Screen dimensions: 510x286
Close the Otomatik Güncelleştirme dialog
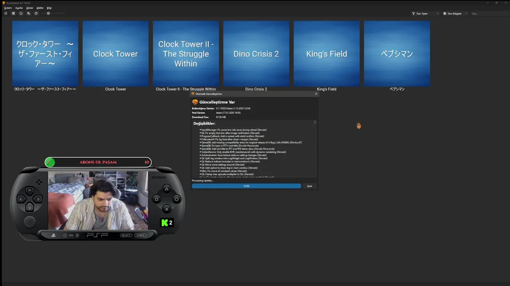click(x=316, y=94)
